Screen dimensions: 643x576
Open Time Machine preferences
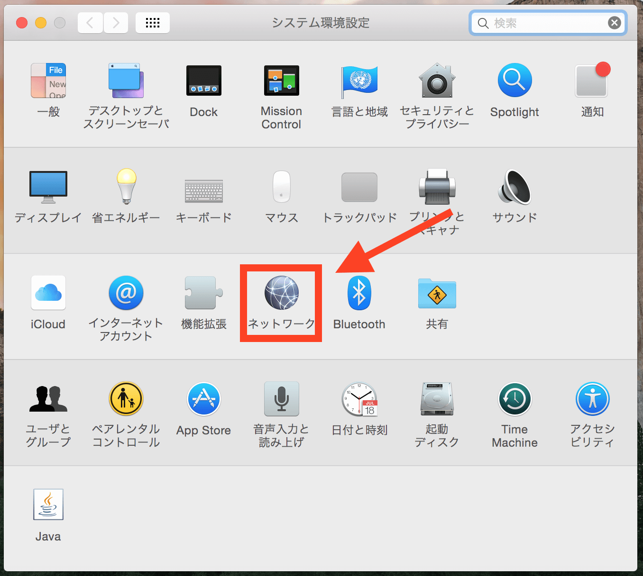coord(514,399)
